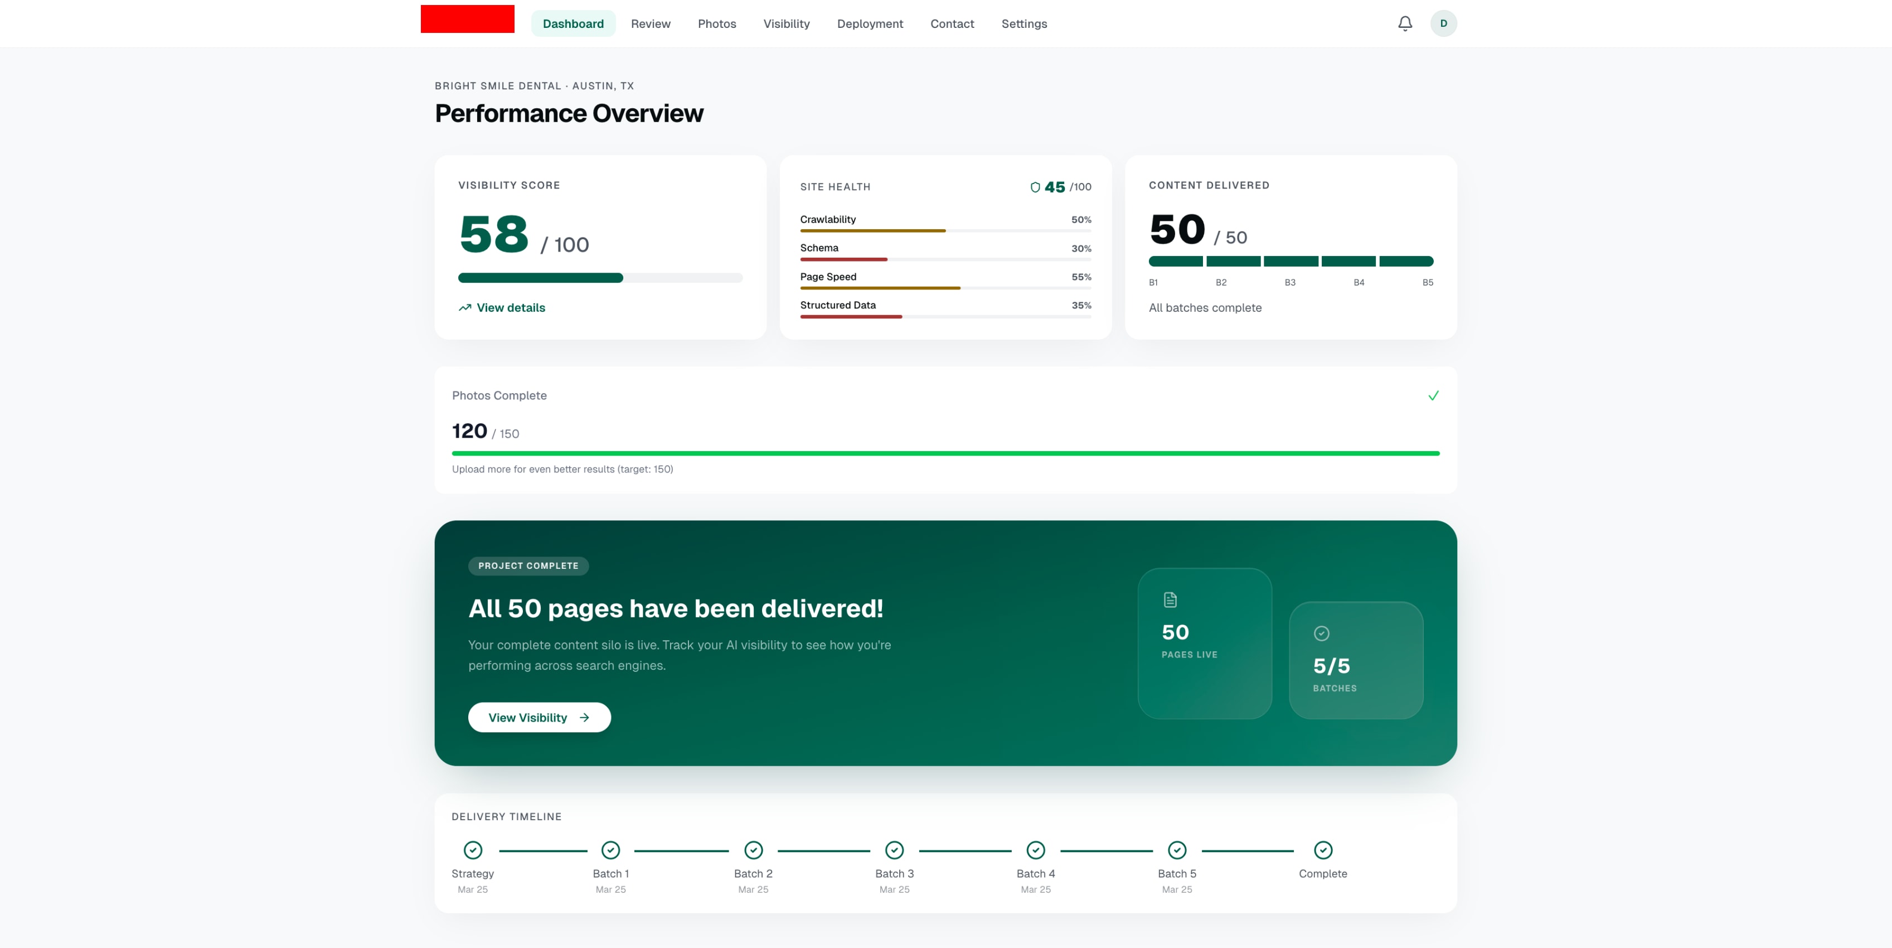Image resolution: width=1892 pixels, height=948 pixels.
Task: Navigate to Settings
Action: click(x=1024, y=23)
